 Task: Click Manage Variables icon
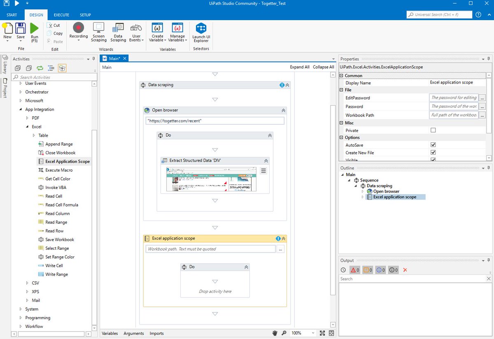click(177, 28)
